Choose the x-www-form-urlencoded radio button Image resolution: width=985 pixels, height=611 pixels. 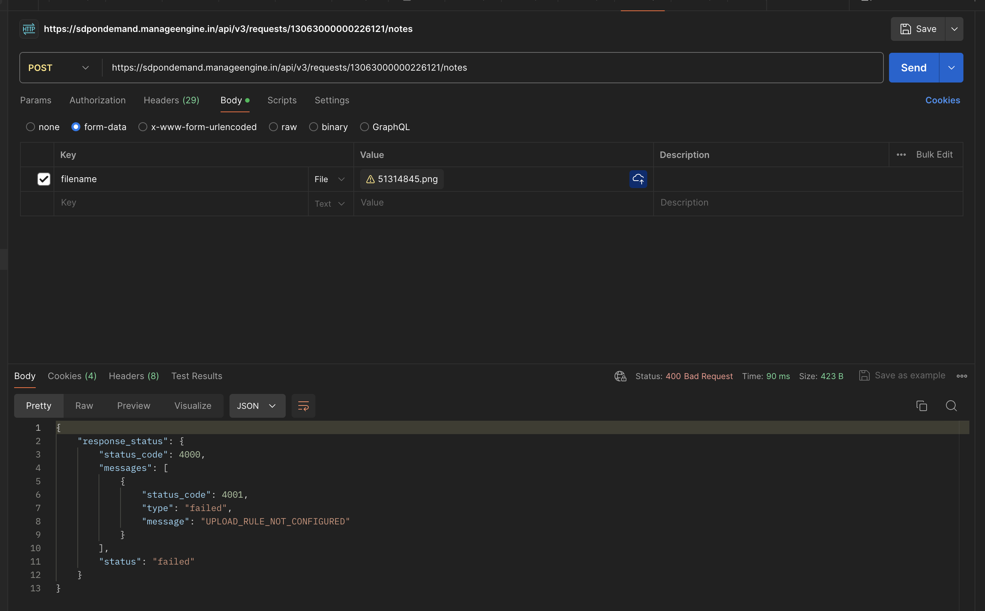(x=143, y=127)
